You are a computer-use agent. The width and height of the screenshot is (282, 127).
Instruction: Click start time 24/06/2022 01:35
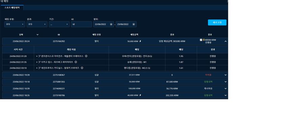click(18, 62)
